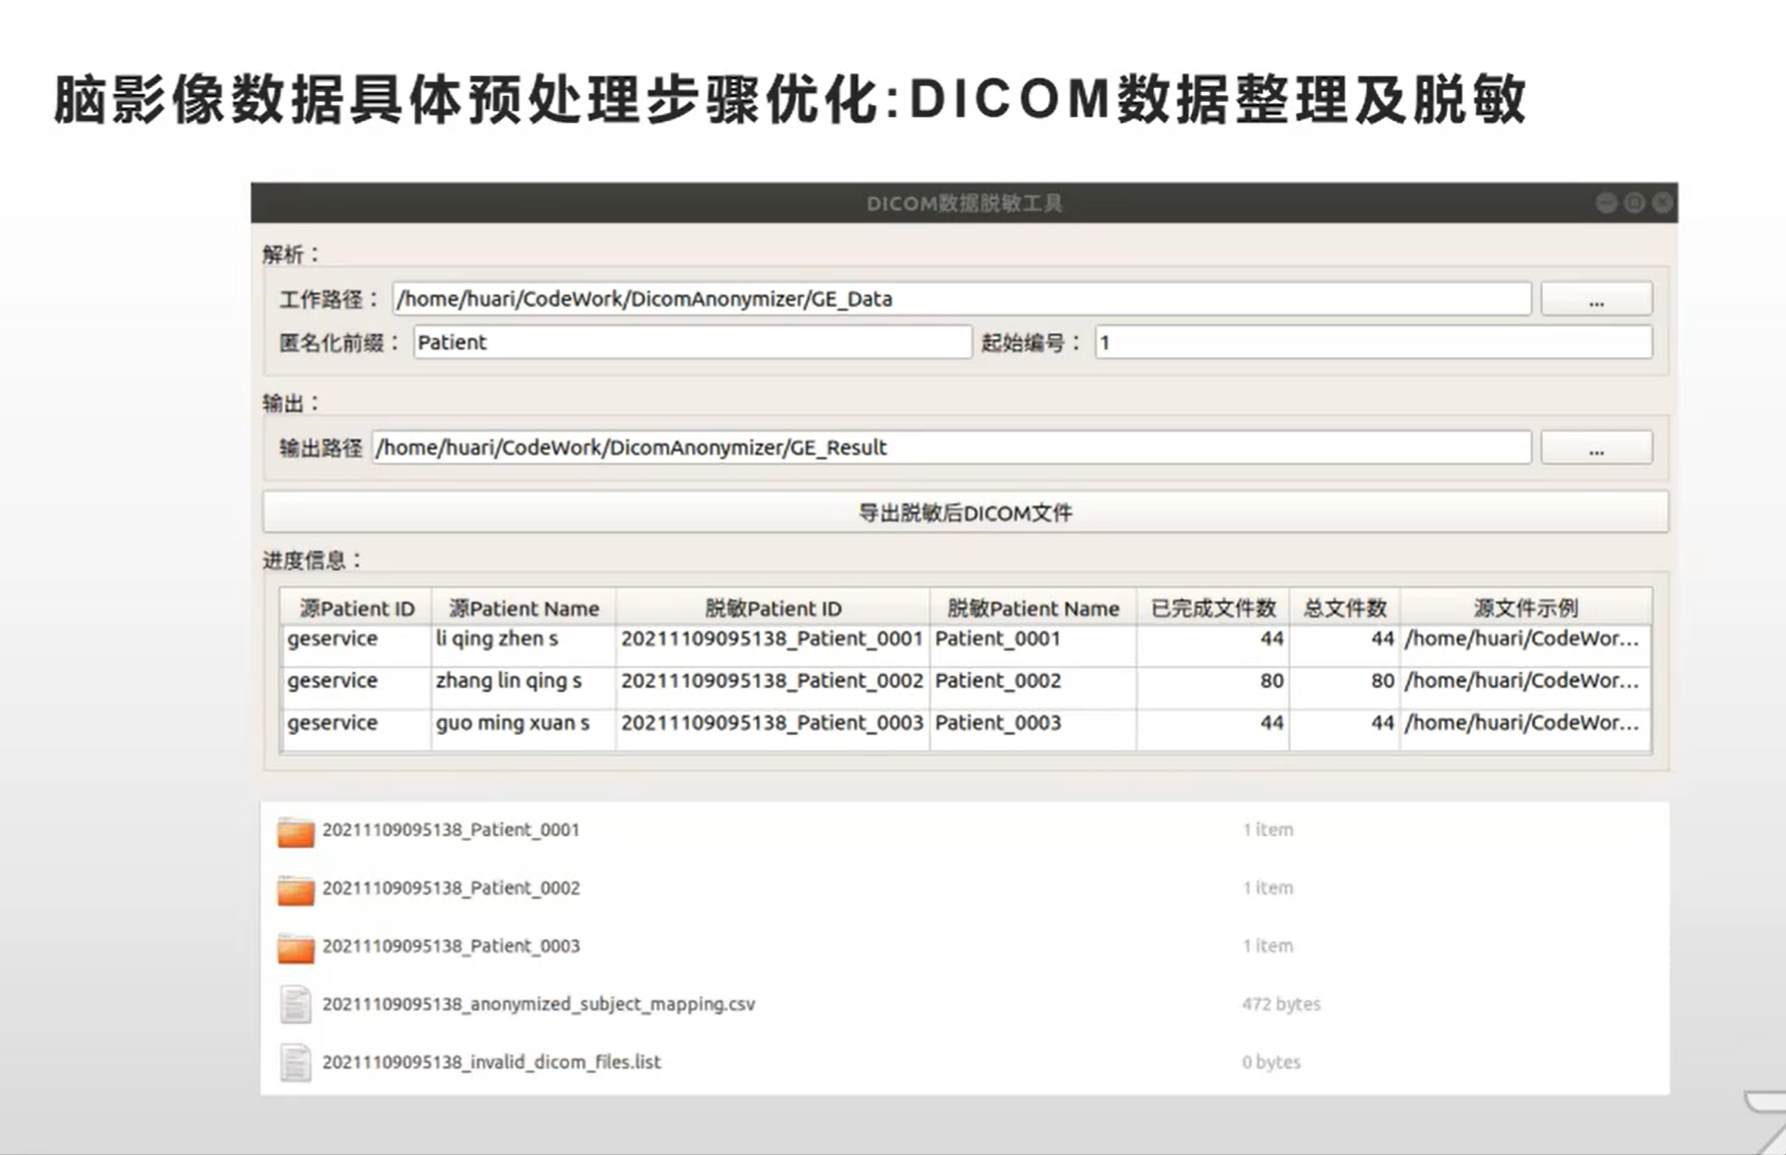The width and height of the screenshot is (1786, 1155).
Task: Click into the 匿名化前缀 field containing Patient
Action: [x=692, y=342]
